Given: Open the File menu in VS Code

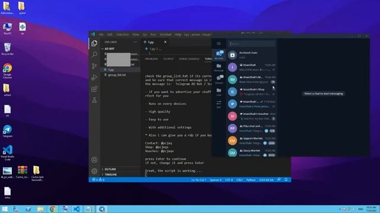Looking at the screenshot, I should pyautogui.click(x=101, y=34).
